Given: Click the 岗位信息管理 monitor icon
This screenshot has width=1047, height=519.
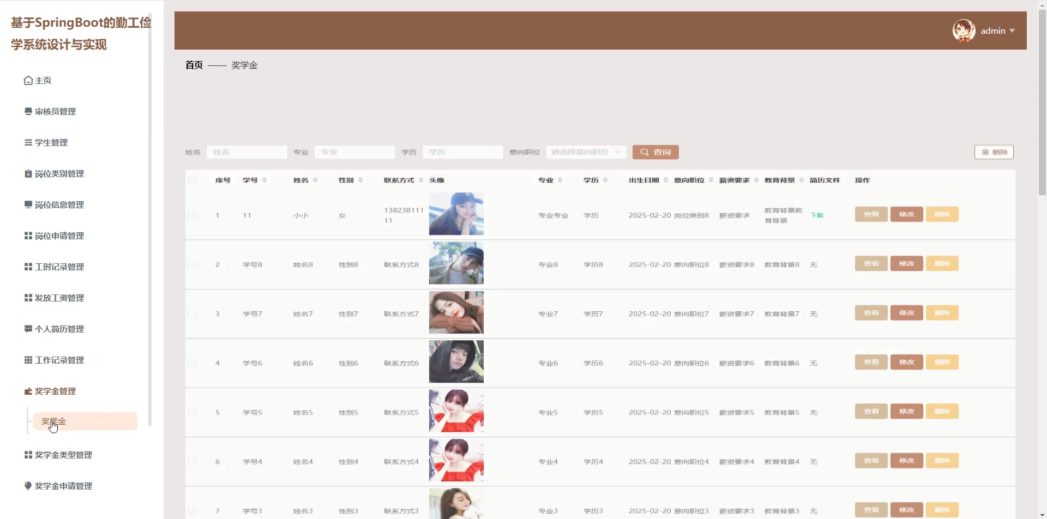Looking at the screenshot, I should [x=28, y=204].
